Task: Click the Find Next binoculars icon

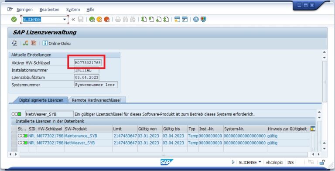Action: tap(133, 20)
